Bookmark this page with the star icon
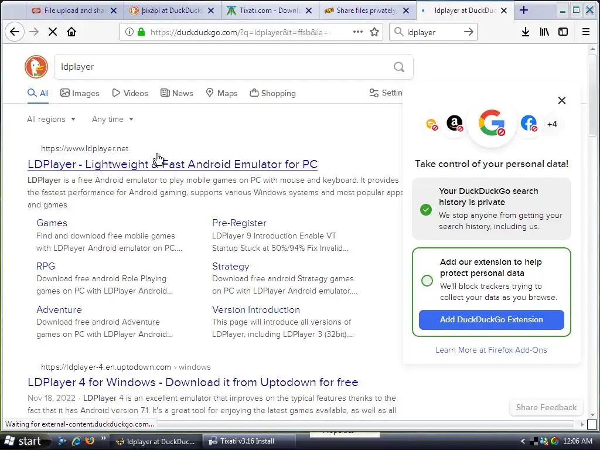 [374, 32]
